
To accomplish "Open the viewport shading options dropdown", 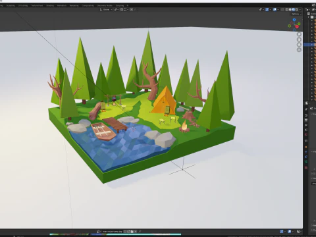I will [300, 9].
